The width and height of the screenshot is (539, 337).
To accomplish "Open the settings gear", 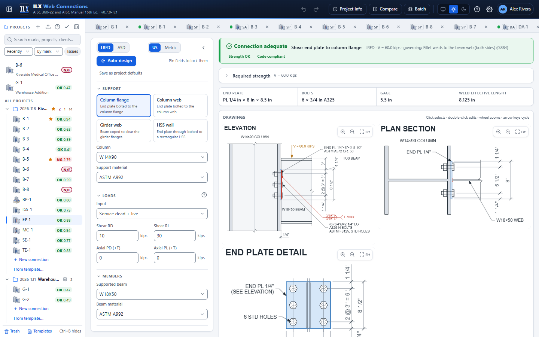I will [x=489, y=9].
